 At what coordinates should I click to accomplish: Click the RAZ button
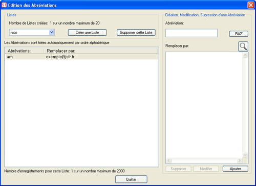tap(239, 34)
